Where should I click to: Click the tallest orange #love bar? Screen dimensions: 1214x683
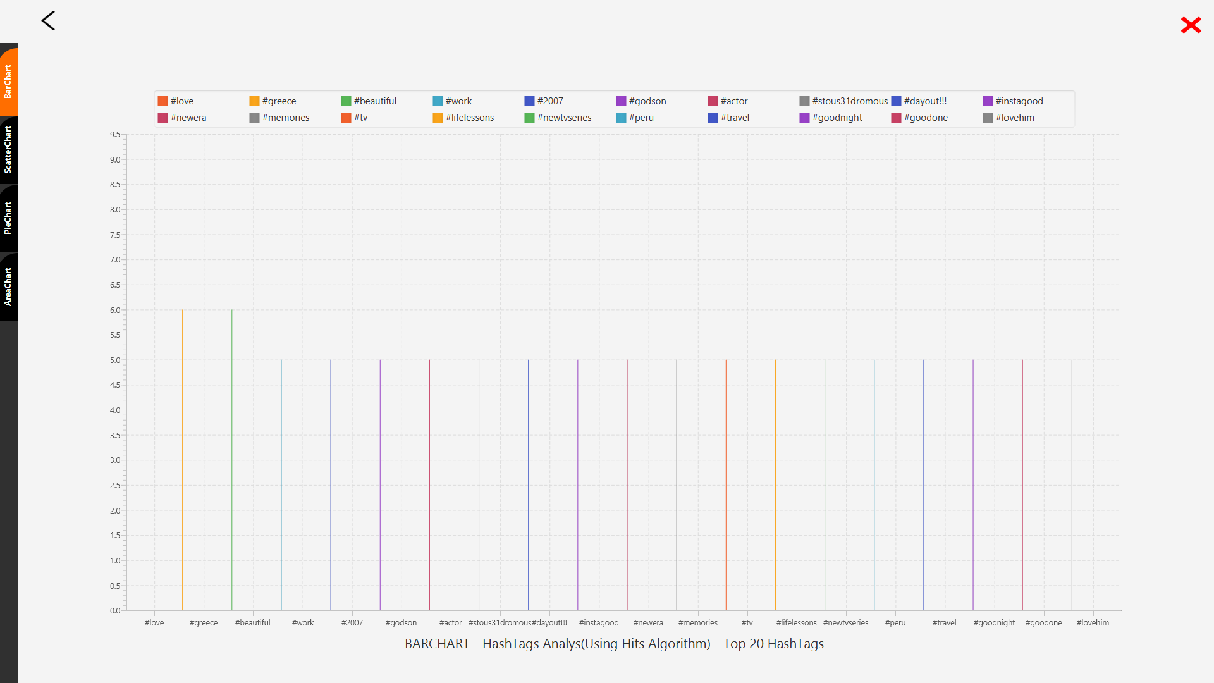pos(133,379)
